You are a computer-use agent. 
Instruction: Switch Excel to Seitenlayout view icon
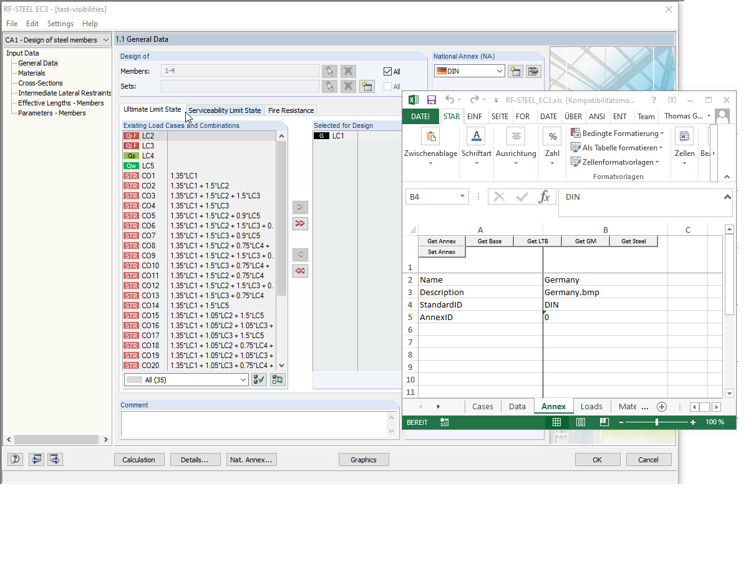[580, 422]
